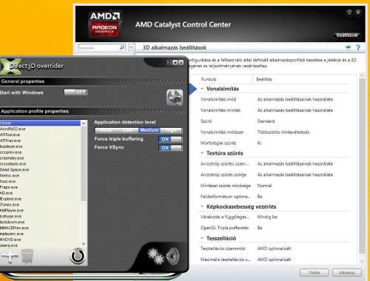Click the speaker icon in Direct3D overrider
Viewport: 370px width, 281px height.
[173, 256]
